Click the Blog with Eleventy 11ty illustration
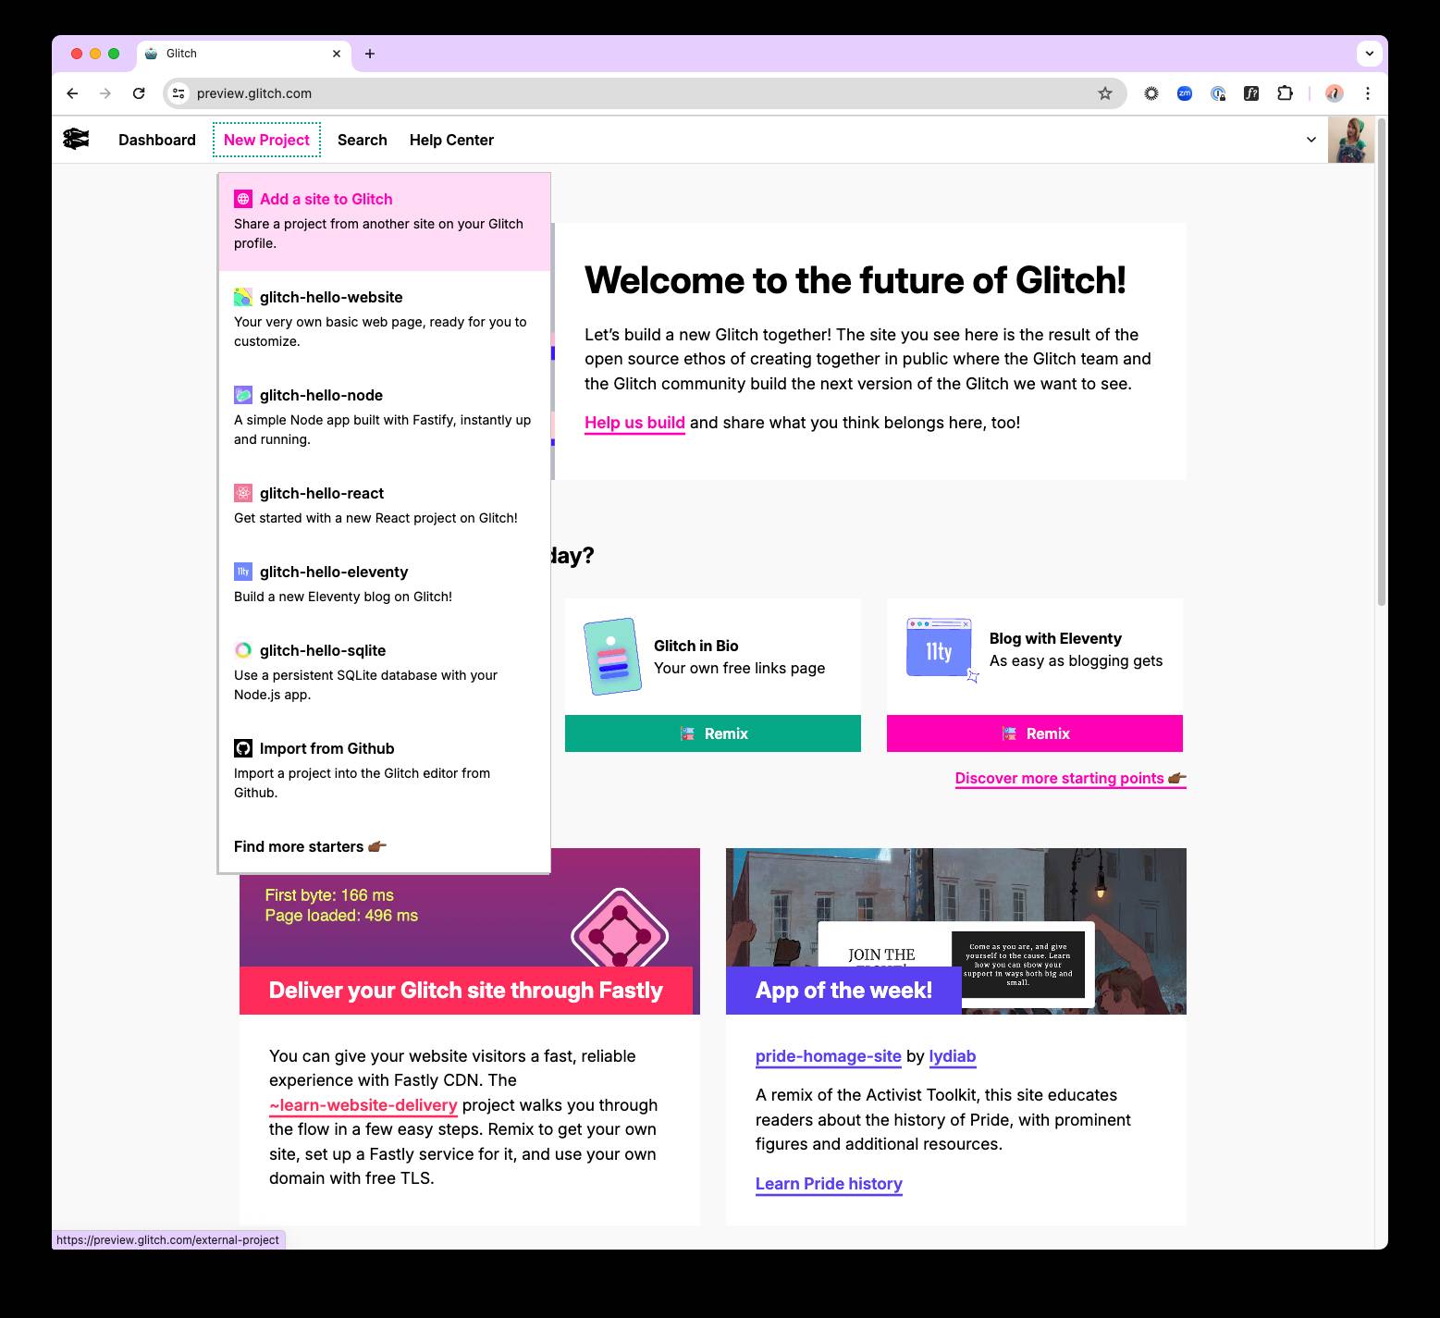This screenshot has width=1440, height=1318. [x=942, y=649]
